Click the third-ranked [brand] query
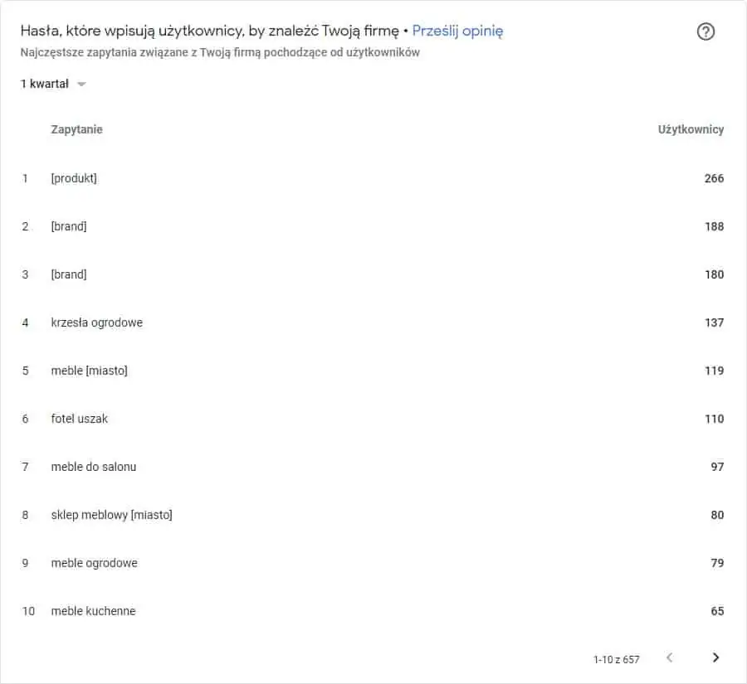The width and height of the screenshot is (747, 684). pyautogui.click(x=69, y=274)
